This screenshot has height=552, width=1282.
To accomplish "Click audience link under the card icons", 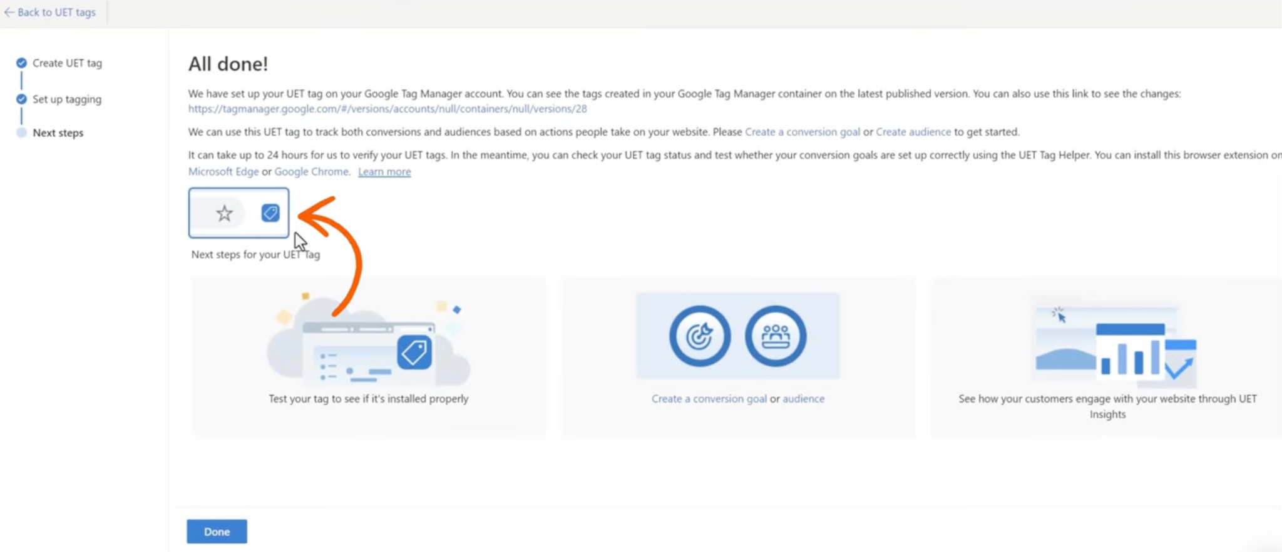I will tap(803, 399).
